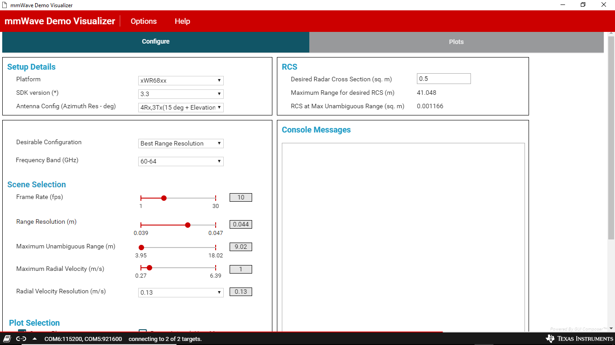
Task: Click the scrollbar down arrow near GUI Composer
Action: click(x=611, y=329)
